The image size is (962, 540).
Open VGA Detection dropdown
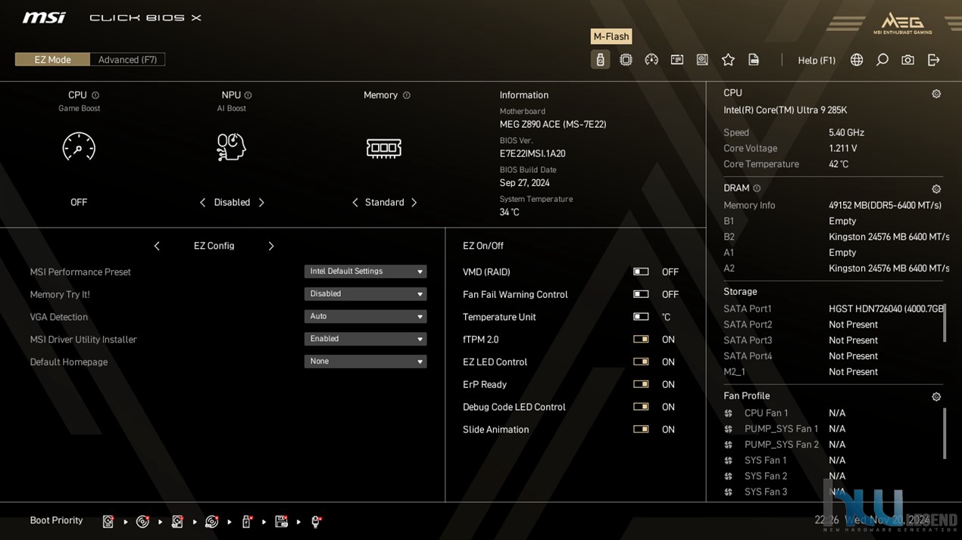coord(365,316)
